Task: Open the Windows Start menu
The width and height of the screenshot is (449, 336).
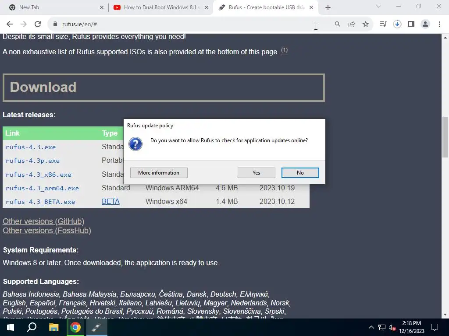Action: click(x=11, y=327)
